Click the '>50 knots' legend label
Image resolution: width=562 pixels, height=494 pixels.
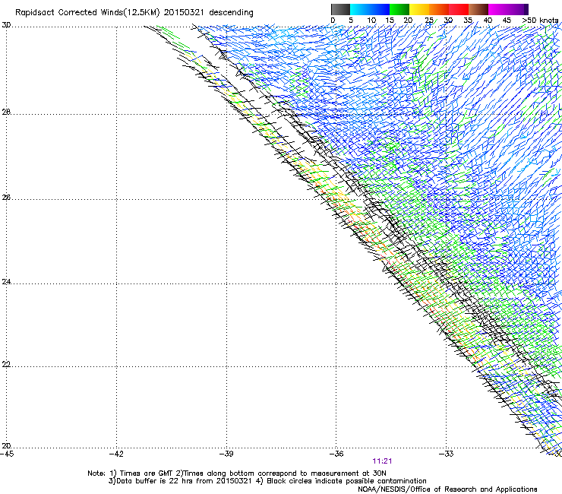pyautogui.click(x=540, y=21)
